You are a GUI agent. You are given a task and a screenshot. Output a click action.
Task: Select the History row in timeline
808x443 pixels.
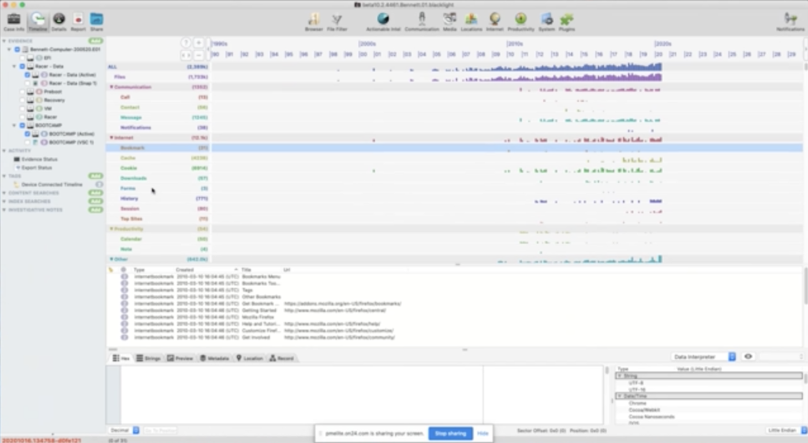pos(129,198)
